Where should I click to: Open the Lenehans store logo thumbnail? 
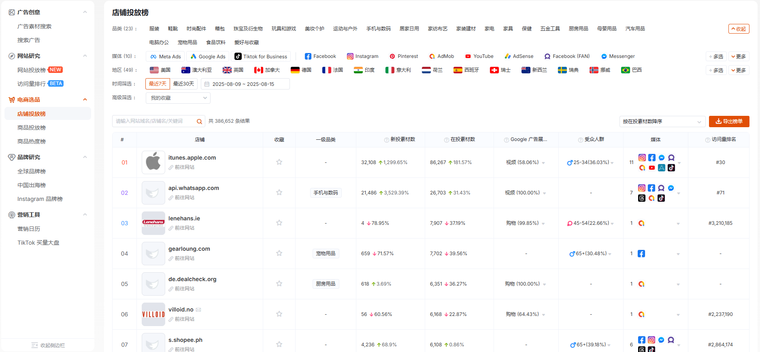coord(153,223)
